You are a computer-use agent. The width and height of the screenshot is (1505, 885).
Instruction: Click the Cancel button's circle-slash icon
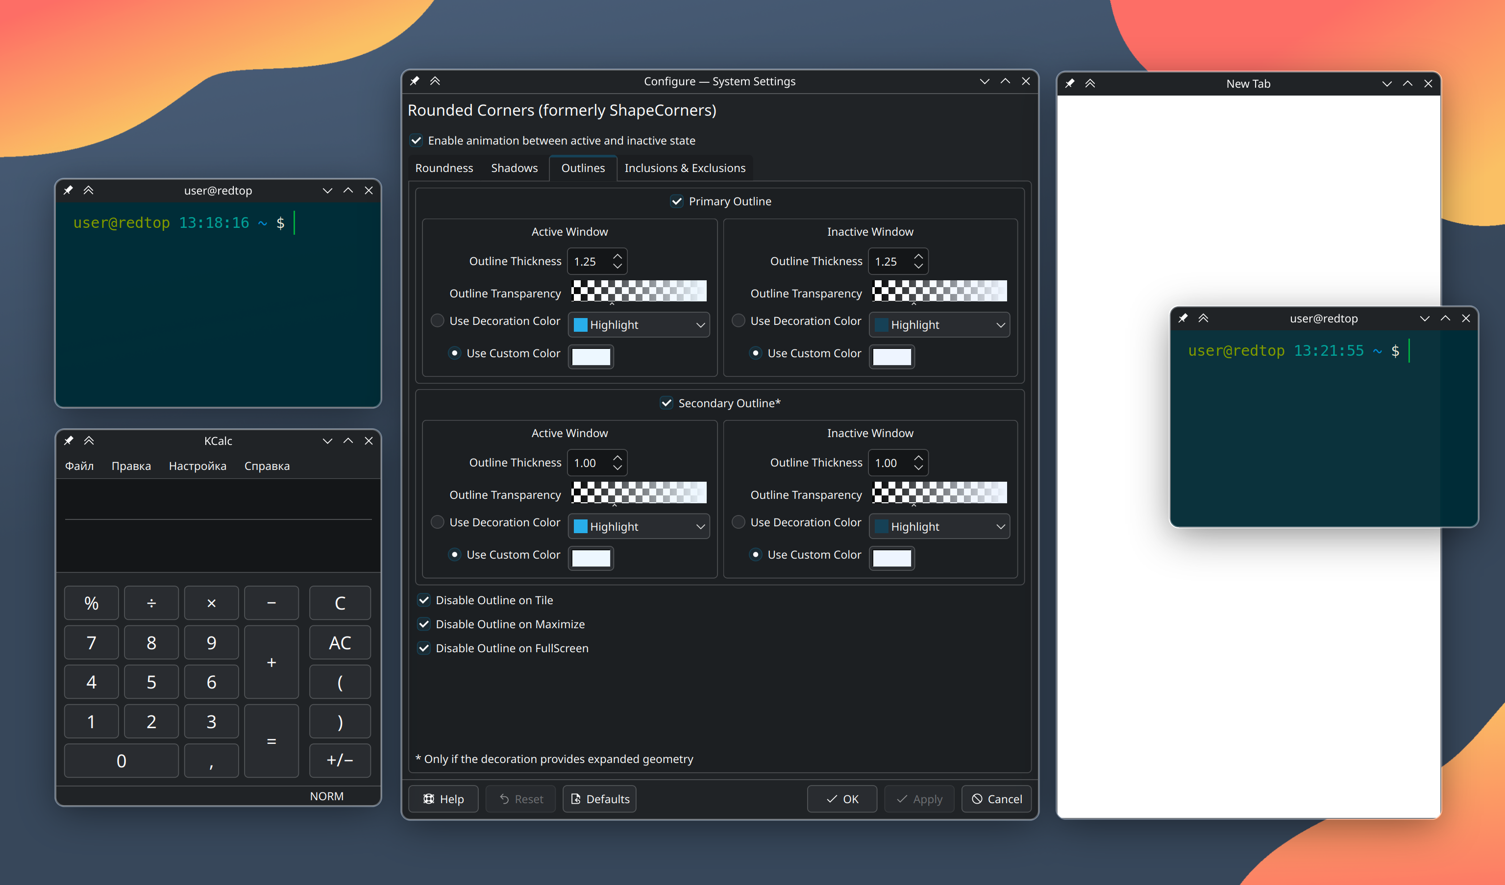coord(977,799)
